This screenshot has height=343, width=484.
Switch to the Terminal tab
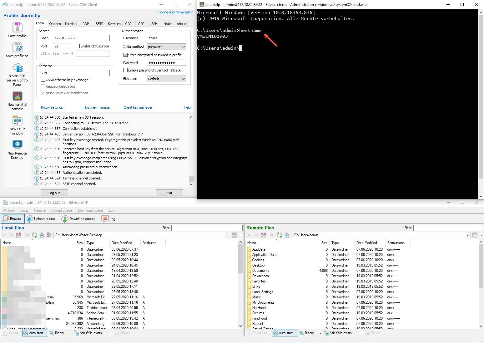[x=71, y=24]
